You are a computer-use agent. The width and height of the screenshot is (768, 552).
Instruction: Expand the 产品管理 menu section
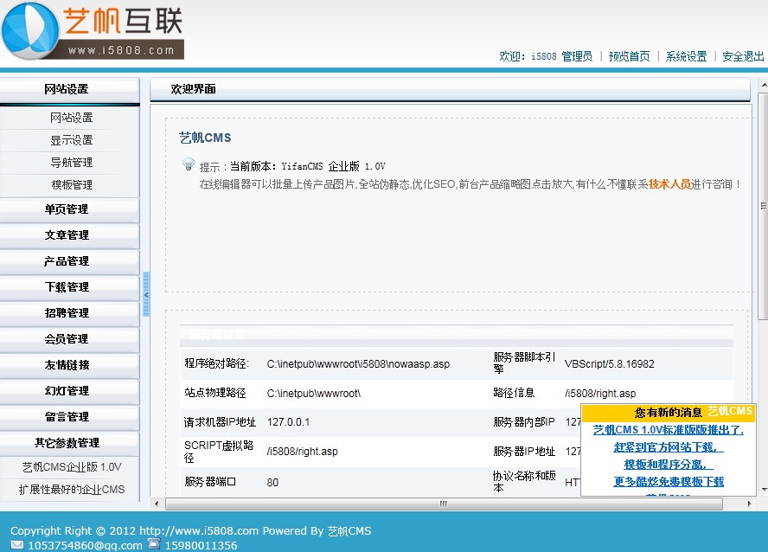coord(69,261)
